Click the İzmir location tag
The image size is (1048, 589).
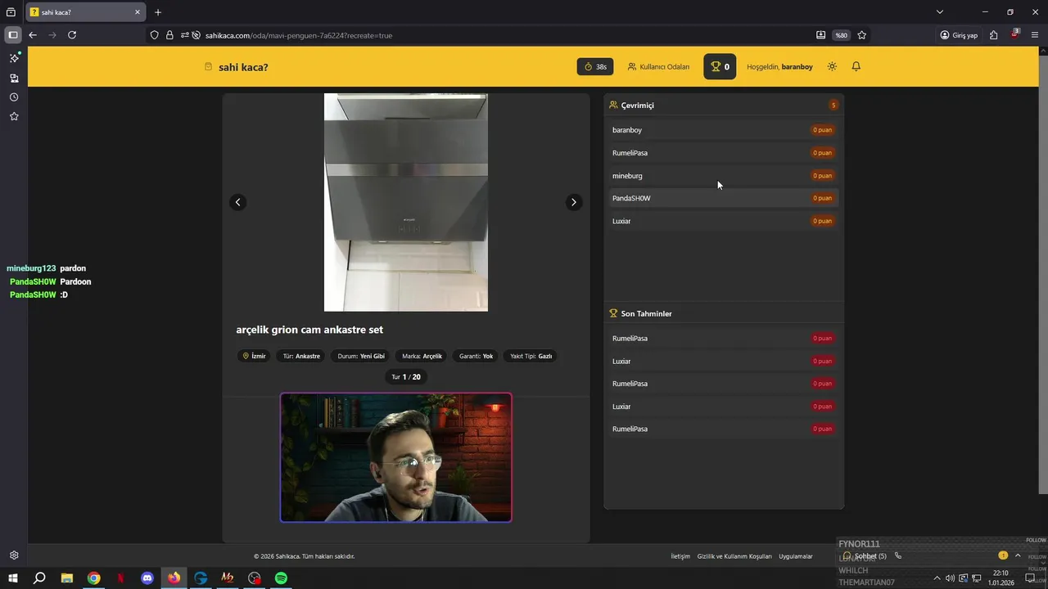tap(254, 356)
